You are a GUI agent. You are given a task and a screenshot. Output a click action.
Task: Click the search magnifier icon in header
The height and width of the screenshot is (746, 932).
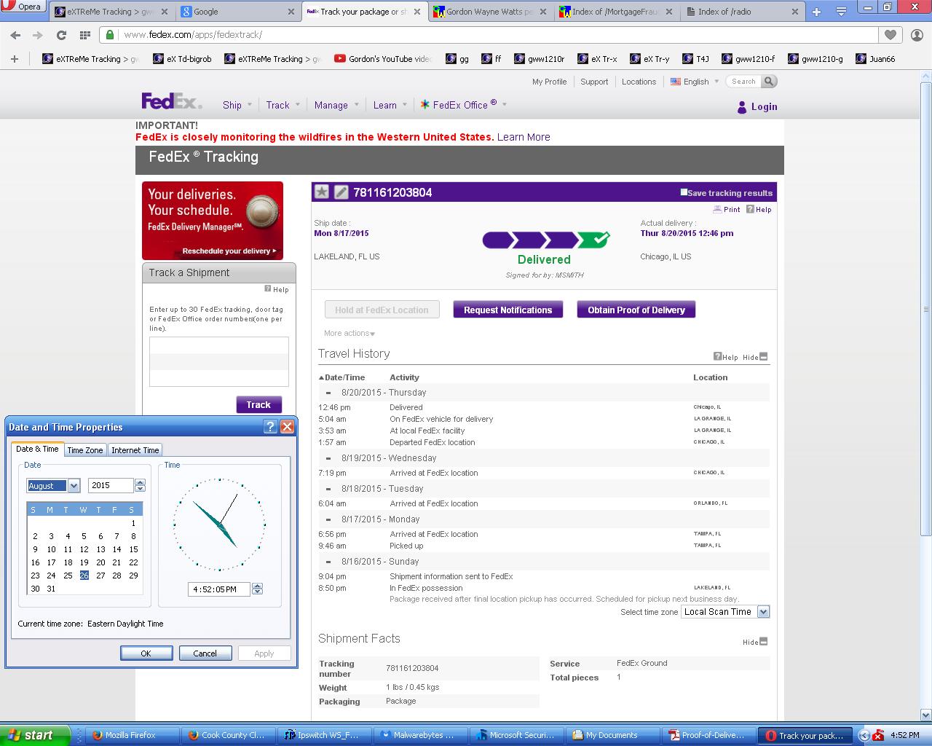(x=768, y=82)
